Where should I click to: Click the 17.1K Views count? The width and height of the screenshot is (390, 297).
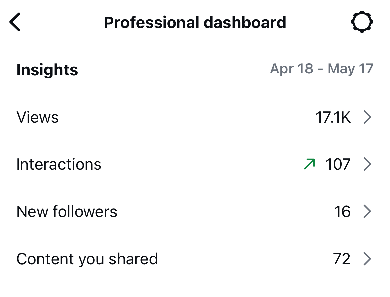pyautogui.click(x=333, y=117)
